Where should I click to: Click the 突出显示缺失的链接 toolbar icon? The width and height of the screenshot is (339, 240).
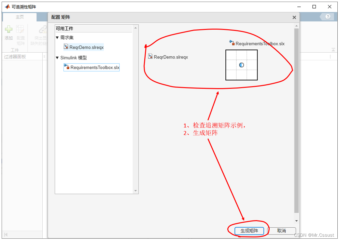tap(43, 29)
